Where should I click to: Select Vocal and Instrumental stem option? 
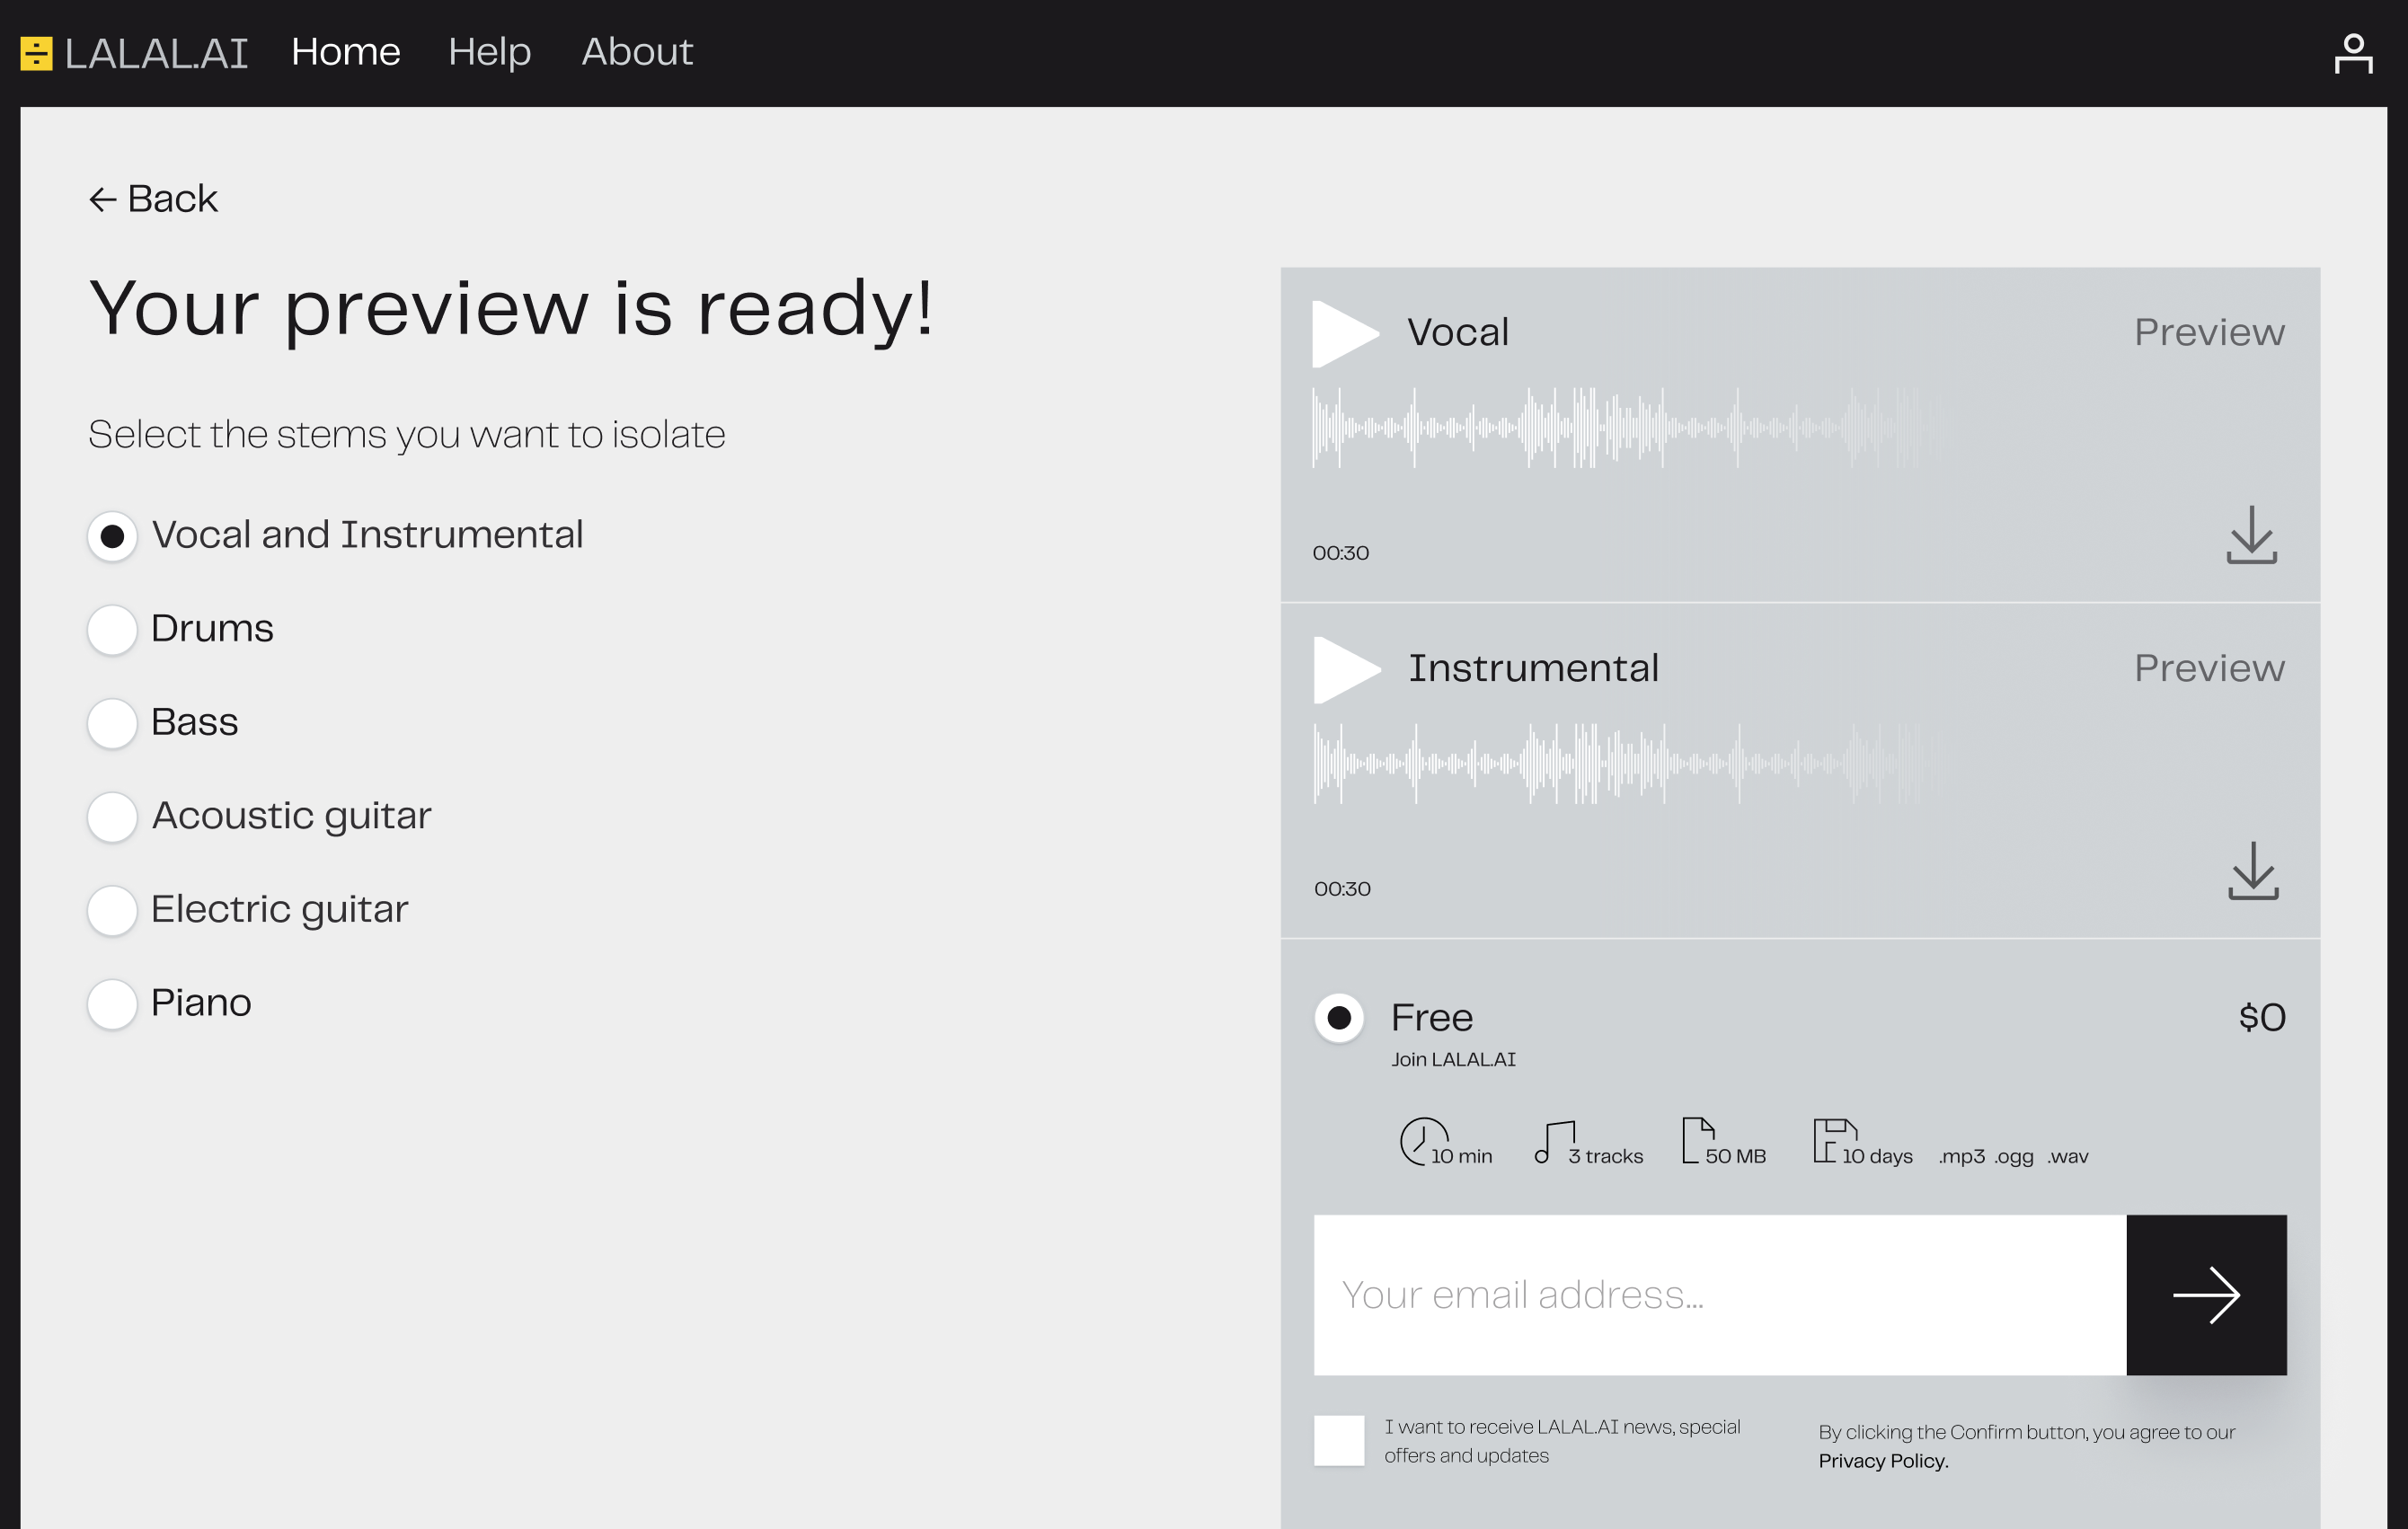112,536
